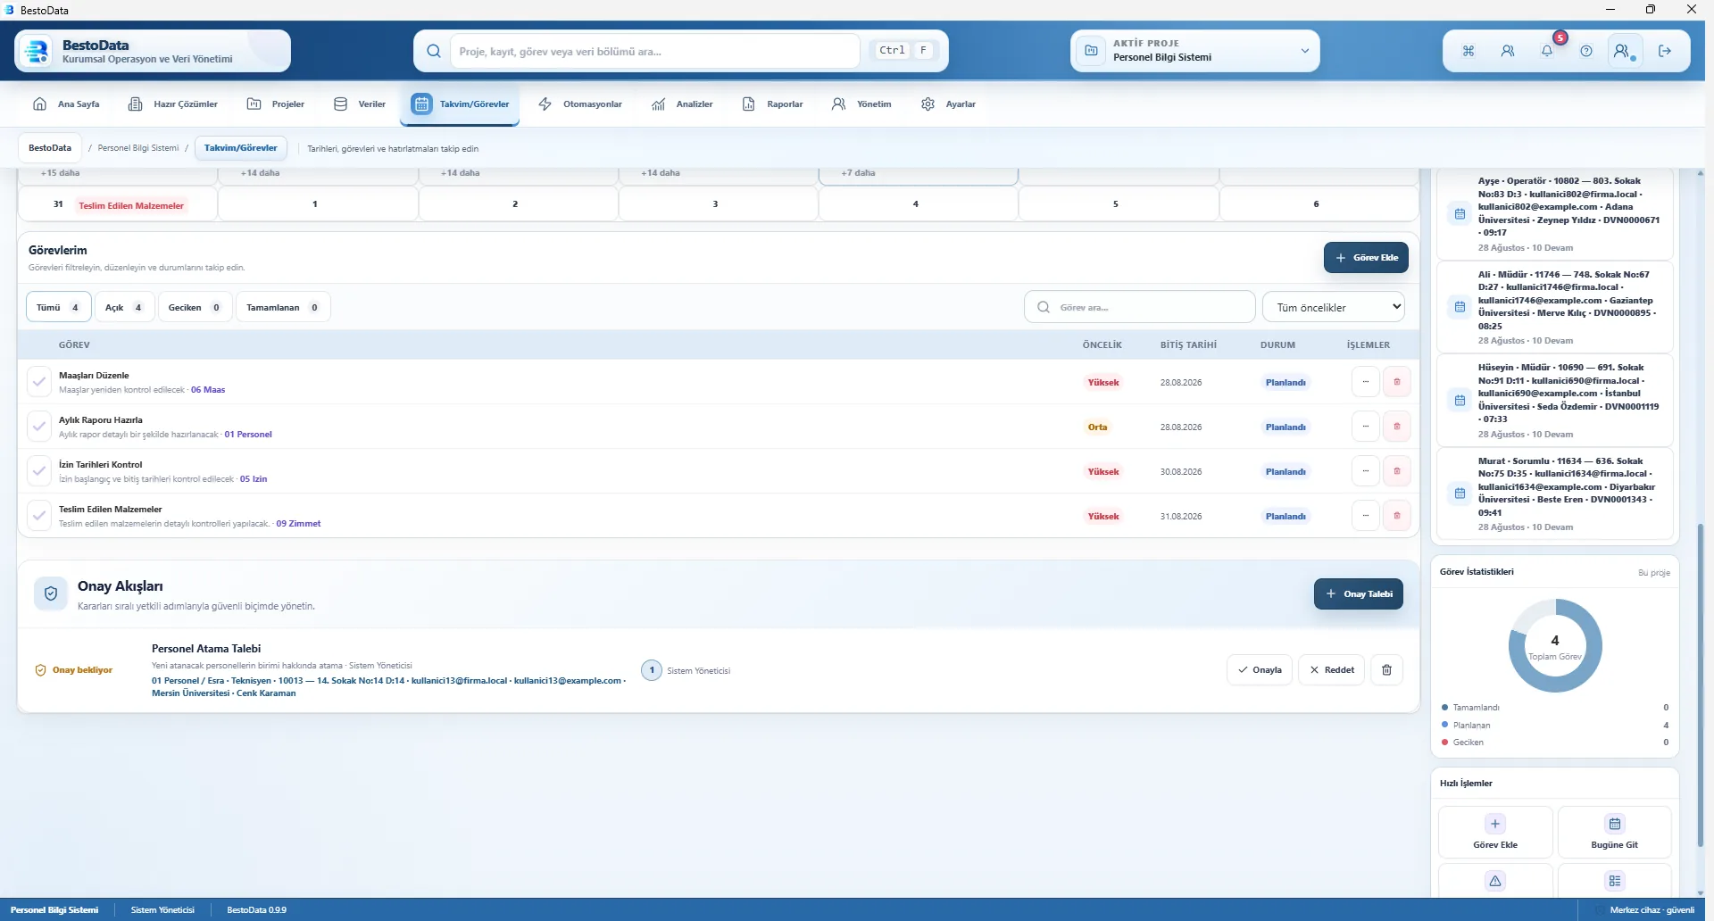Open more options for İzin Tarihleri Kontrol
The image size is (1714, 921).
[1365, 471]
